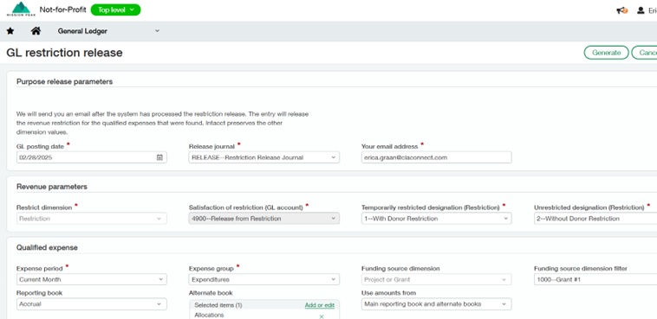
Task: Open the Reporting book dropdown
Action: click(92, 304)
